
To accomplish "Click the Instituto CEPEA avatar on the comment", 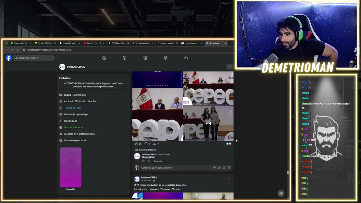I will (137, 156).
